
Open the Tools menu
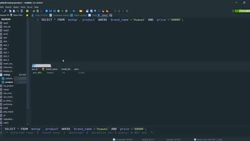23,7
